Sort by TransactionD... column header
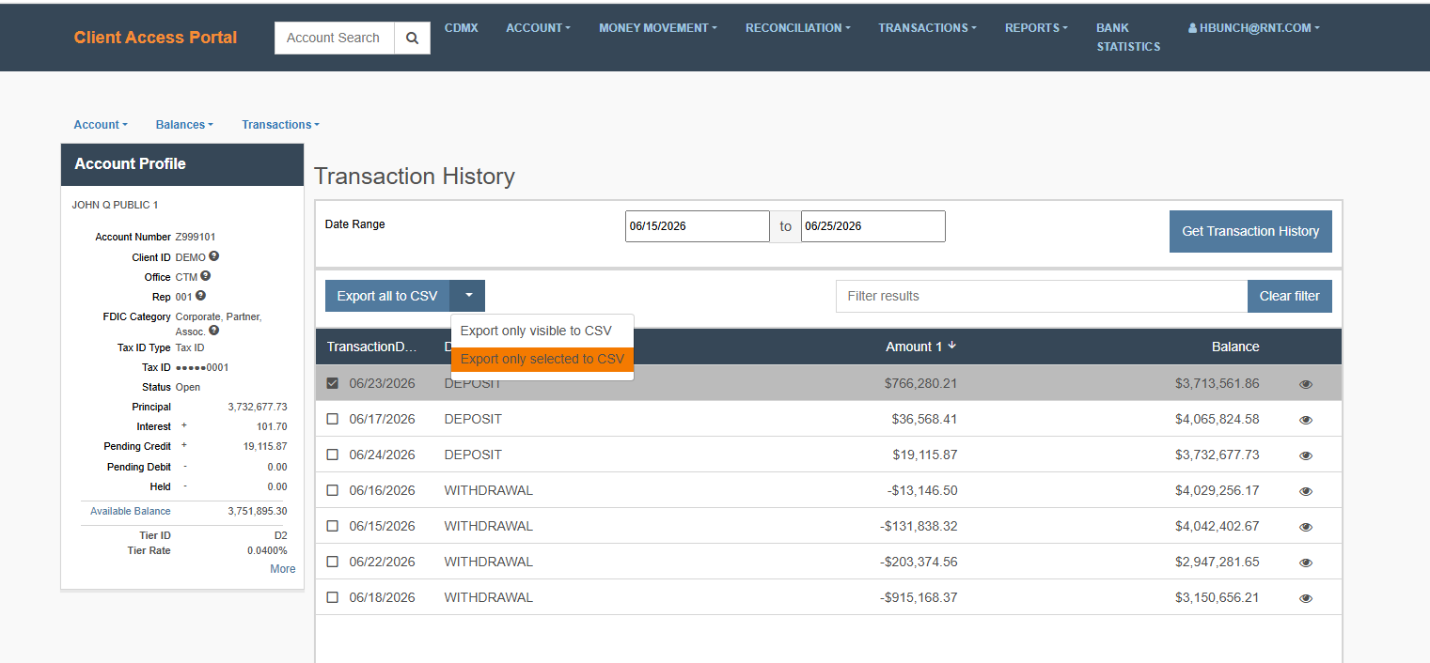1430x663 pixels. (371, 347)
